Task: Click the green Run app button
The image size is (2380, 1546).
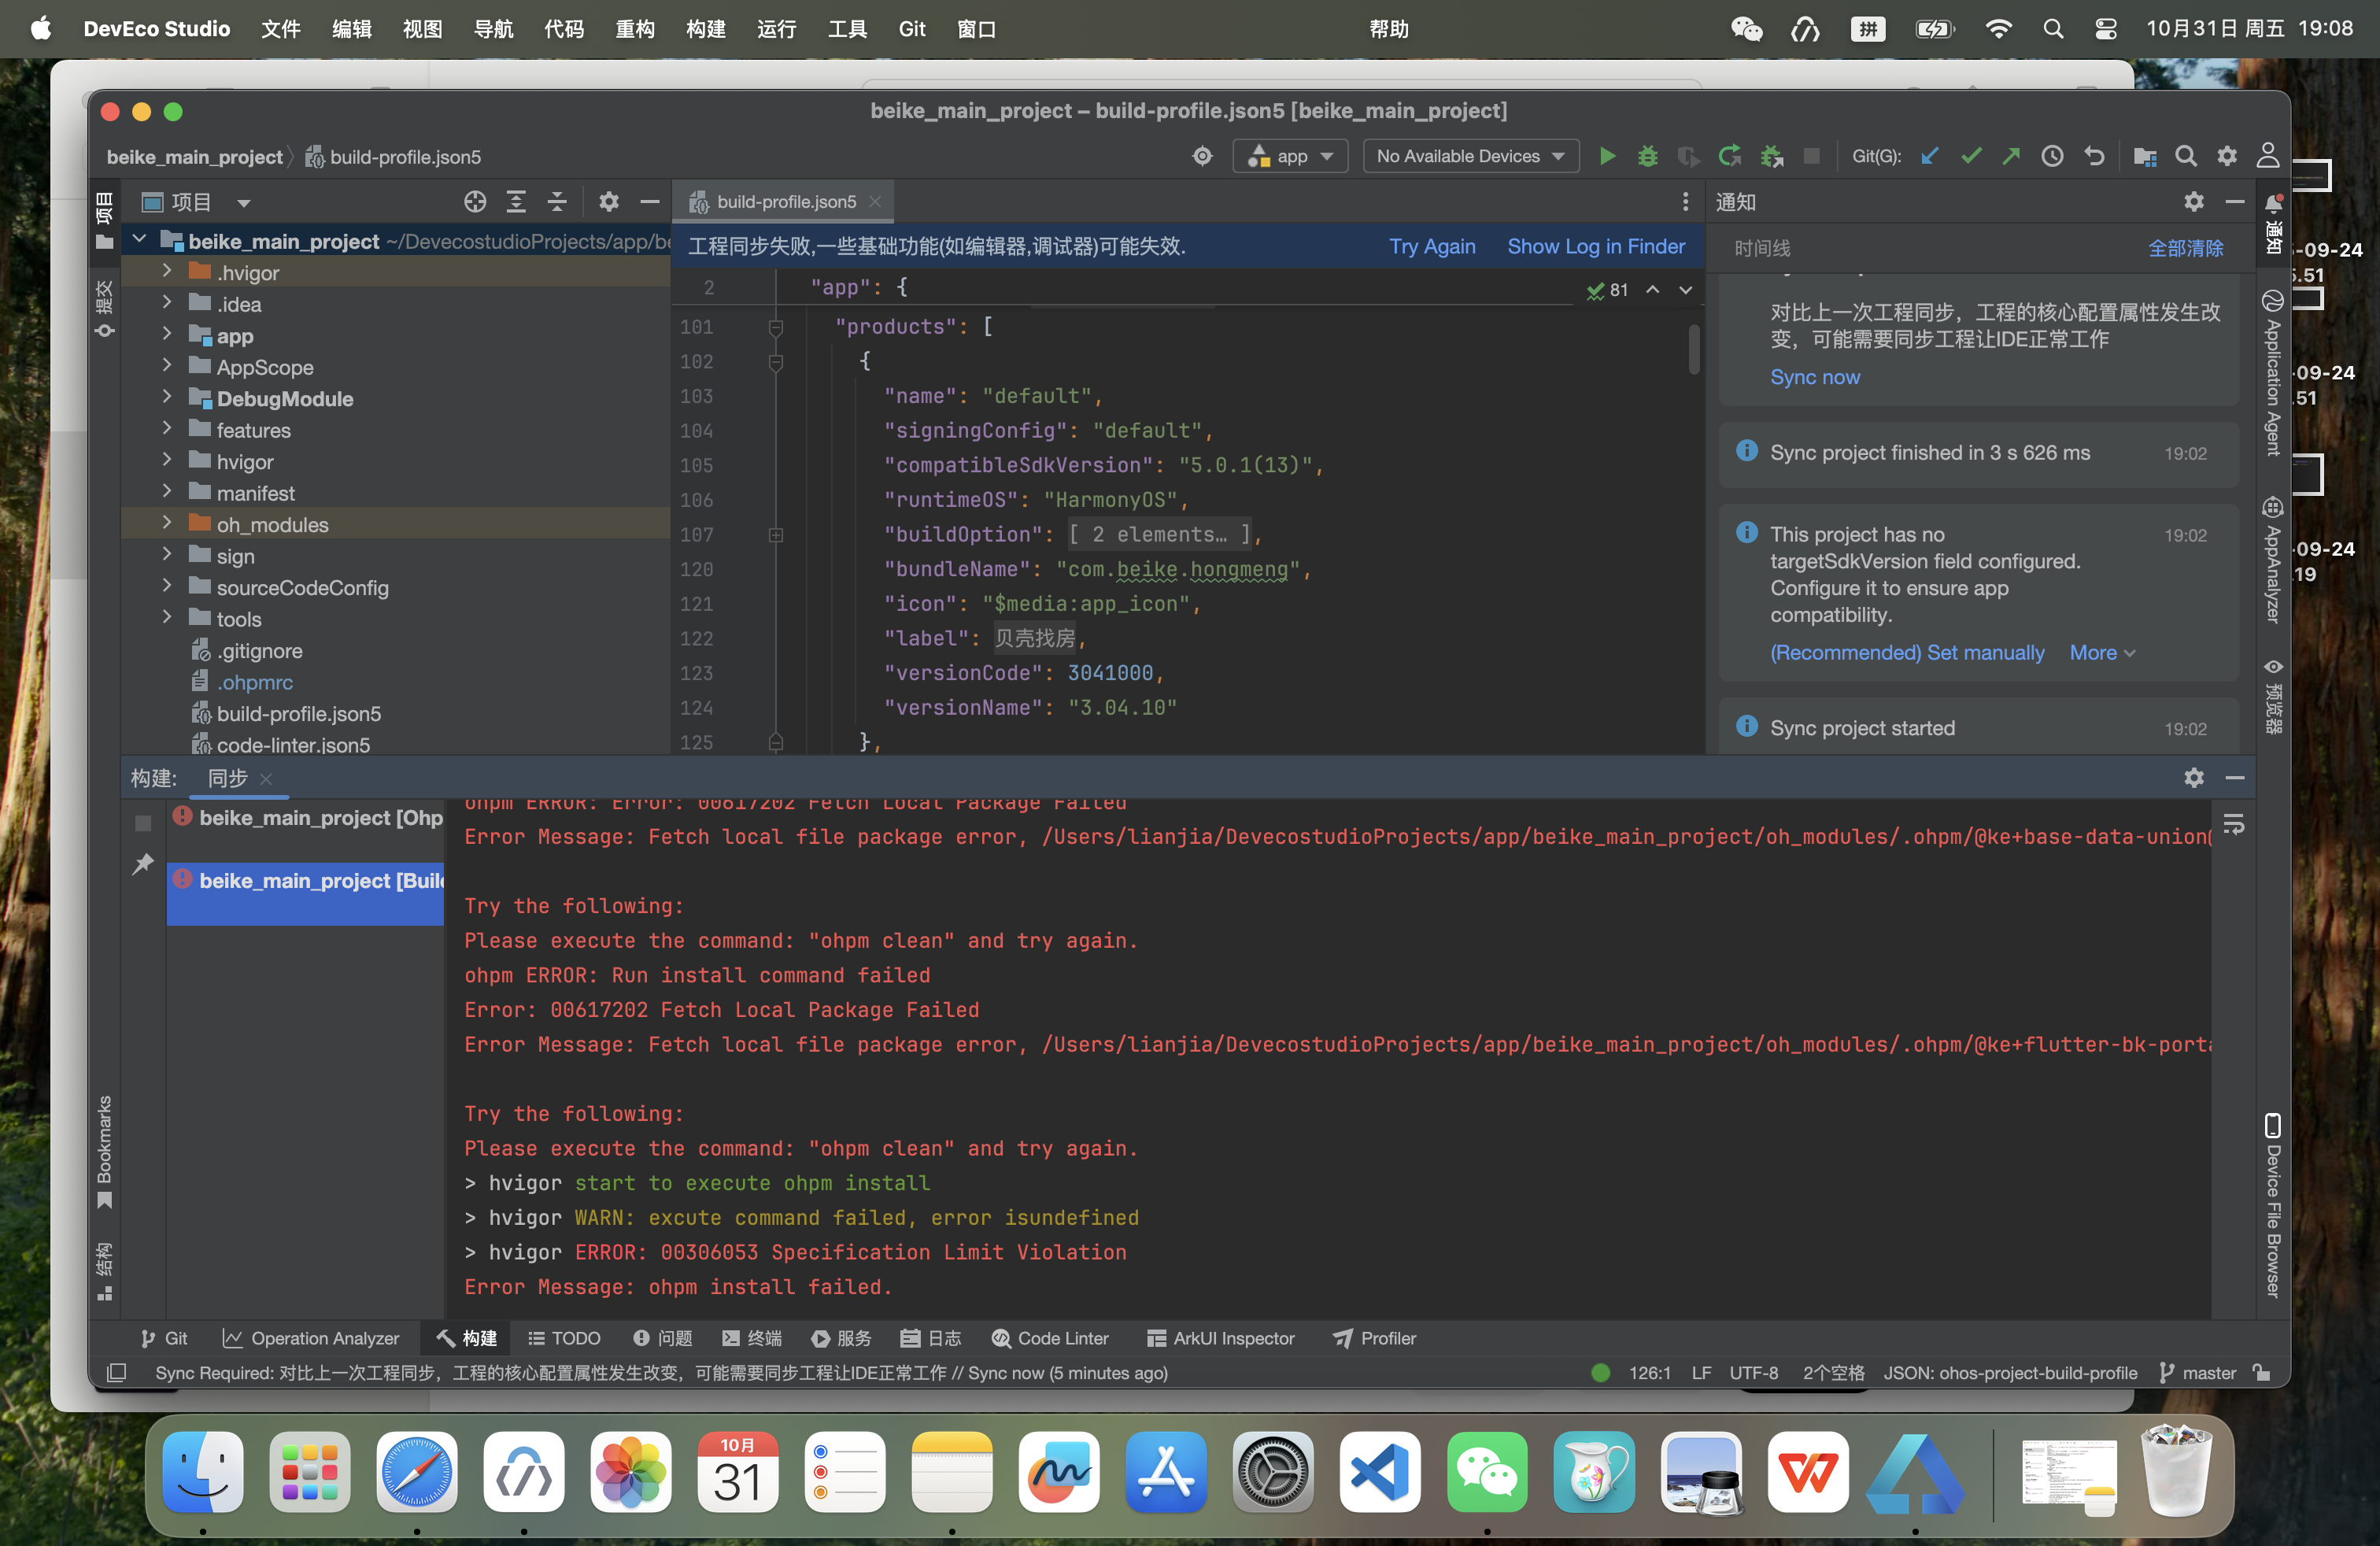Action: (x=1607, y=156)
